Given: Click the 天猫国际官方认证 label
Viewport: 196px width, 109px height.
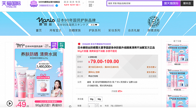Looking at the screenshot, I should (x=46, y=6).
